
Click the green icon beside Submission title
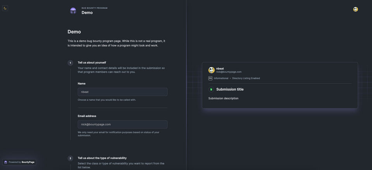(211, 89)
